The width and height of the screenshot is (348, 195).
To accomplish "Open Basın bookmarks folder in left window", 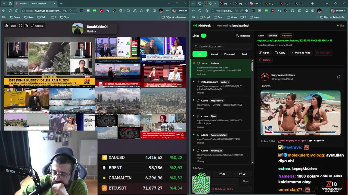I will click(29, 17).
